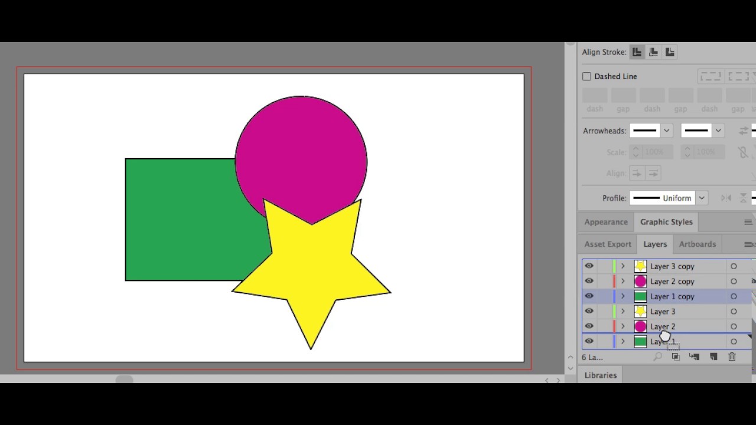Click target circle for Layer 3
Image resolution: width=756 pixels, height=425 pixels.
(734, 312)
